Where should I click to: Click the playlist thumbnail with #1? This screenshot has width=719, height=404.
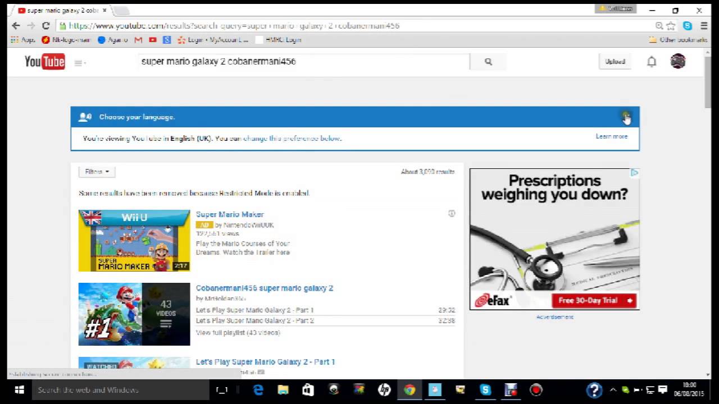(x=134, y=314)
